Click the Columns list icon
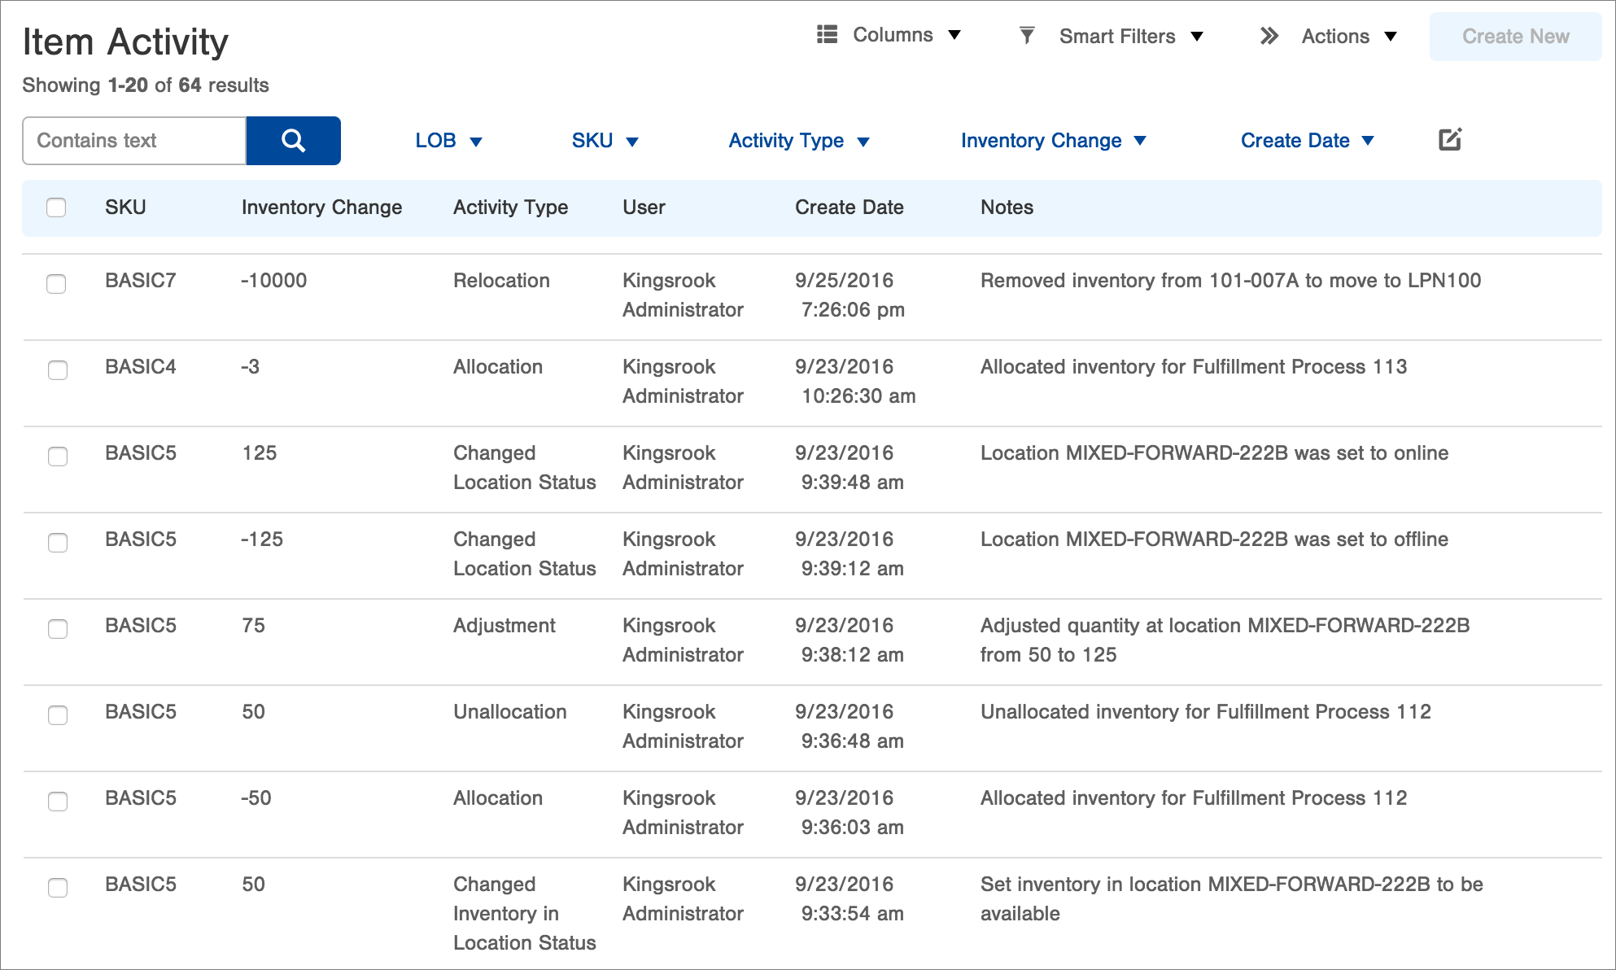 (827, 34)
